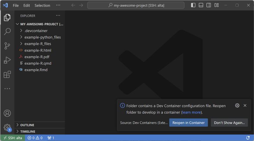Show additional activity bar views

point(7,89)
